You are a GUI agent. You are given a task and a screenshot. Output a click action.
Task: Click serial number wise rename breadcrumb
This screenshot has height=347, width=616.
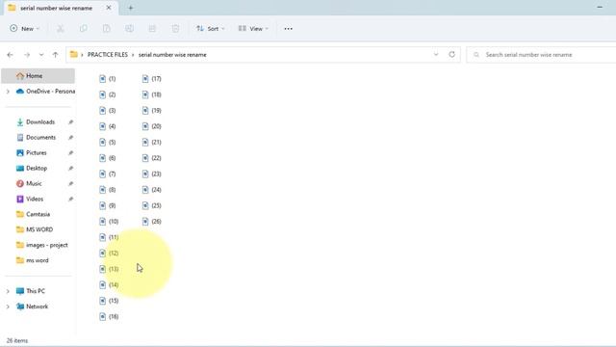point(172,55)
